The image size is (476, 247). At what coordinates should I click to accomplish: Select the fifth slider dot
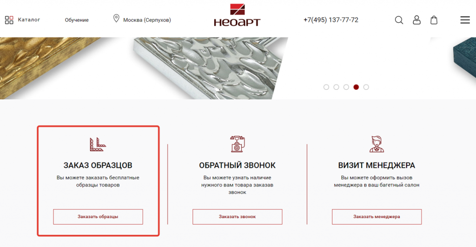pyautogui.click(x=366, y=87)
